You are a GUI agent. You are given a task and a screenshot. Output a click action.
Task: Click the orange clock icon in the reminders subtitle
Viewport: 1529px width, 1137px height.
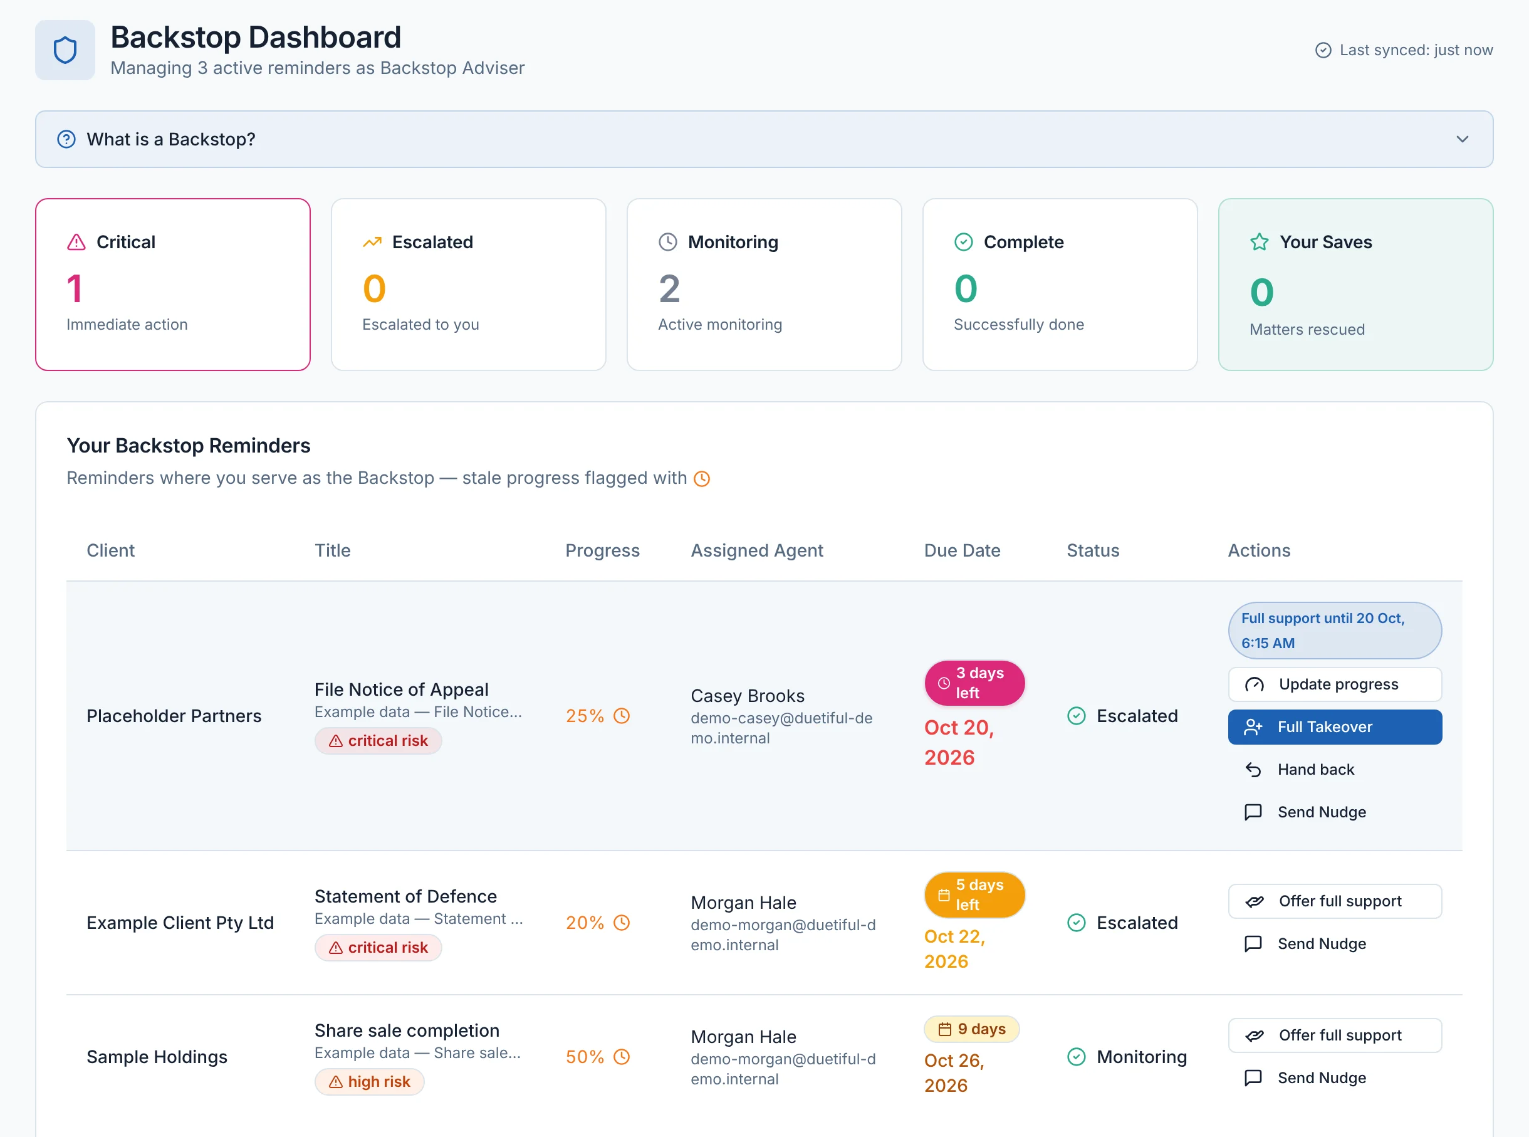[x=702, y=478]
